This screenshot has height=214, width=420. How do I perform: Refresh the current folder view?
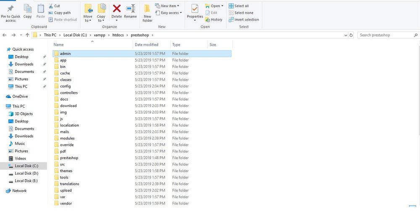(351, 35)
